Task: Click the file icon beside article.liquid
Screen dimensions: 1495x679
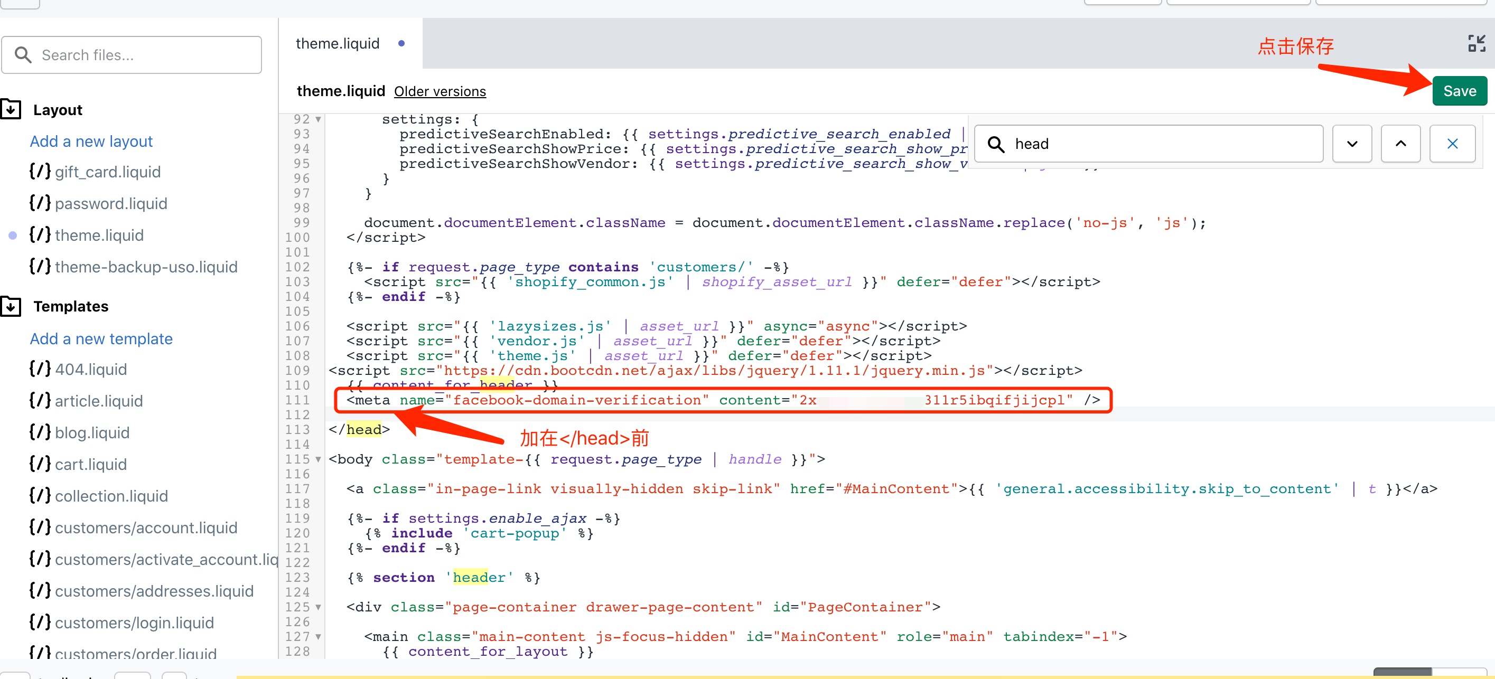Action: [x=40, y=400]
